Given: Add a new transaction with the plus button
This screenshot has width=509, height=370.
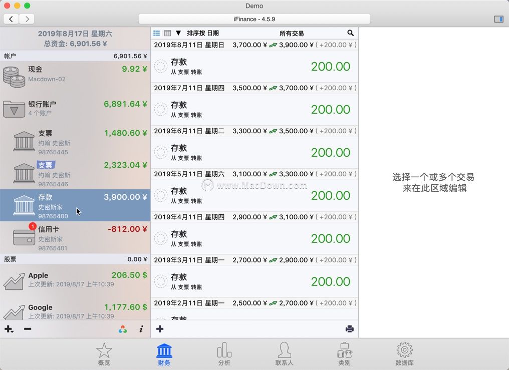Looking at the screenshot, I should [160, 329].
